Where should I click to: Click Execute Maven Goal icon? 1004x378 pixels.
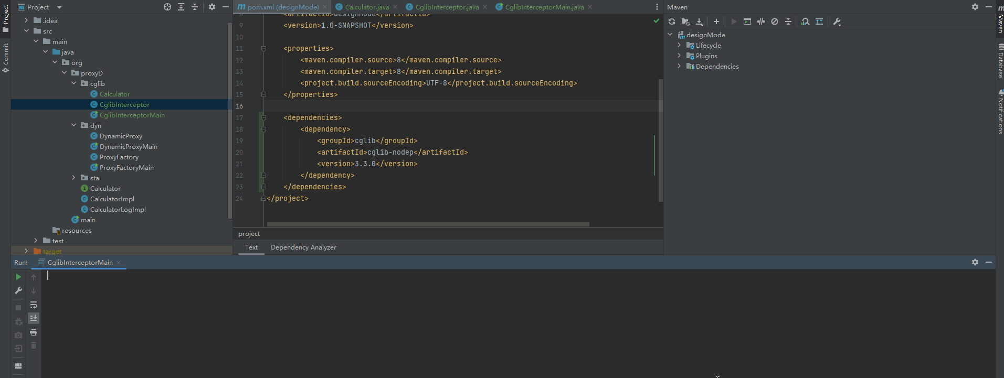pos(747,21)
